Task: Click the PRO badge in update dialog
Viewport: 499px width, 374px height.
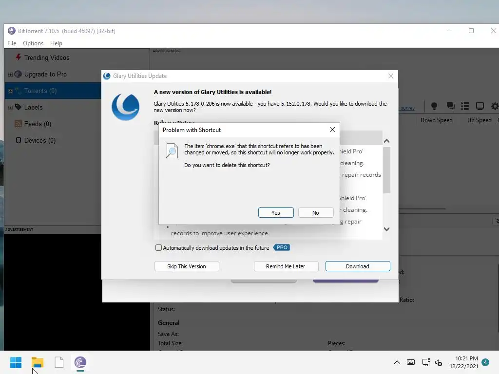Action: 282,247
